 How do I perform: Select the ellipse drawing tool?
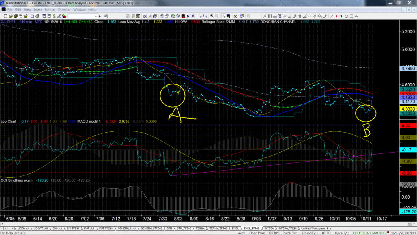[346, 16]
